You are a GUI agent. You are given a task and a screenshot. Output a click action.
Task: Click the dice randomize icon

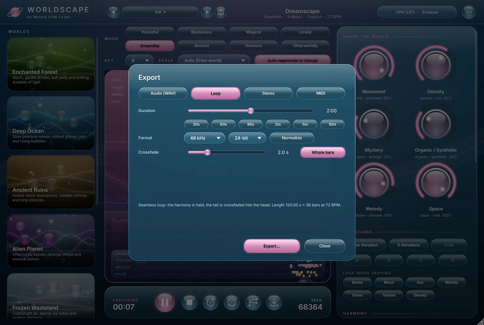(x=232, y=302)
